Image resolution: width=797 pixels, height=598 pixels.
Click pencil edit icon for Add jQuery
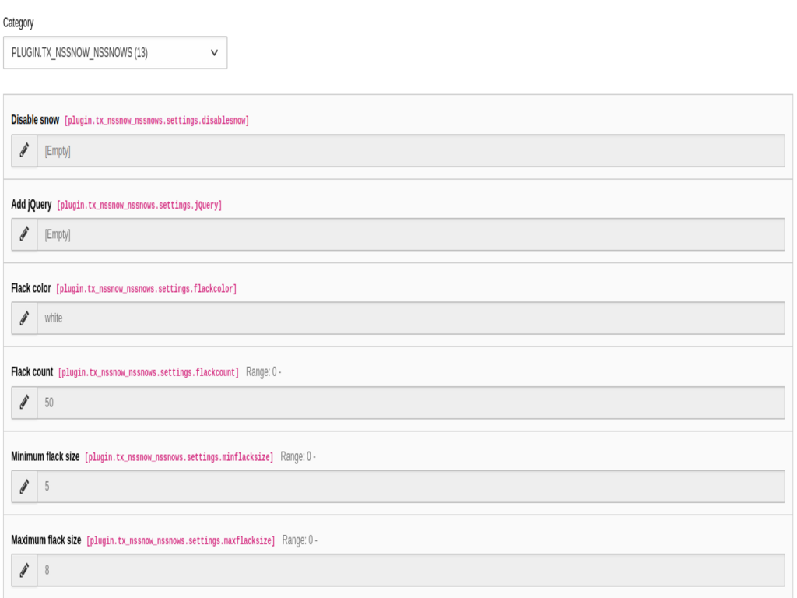(x=24, y=234)
